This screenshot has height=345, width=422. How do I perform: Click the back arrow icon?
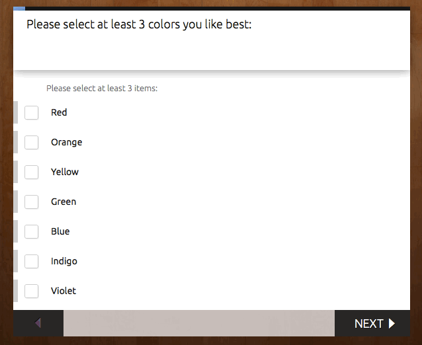(38, 323)
